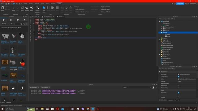Click the Collaborate button
This screenshot has height=111, width=198.
tap(180, 4)
